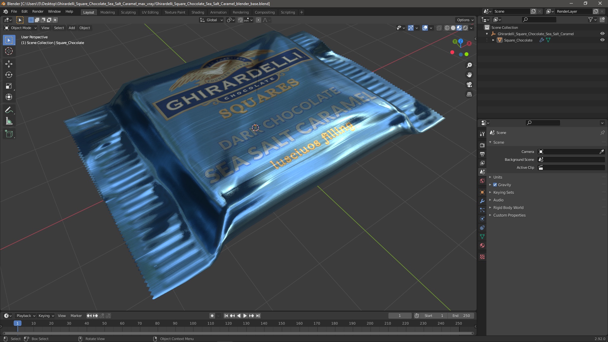Open Material properties tab

(x=482, y=245)
